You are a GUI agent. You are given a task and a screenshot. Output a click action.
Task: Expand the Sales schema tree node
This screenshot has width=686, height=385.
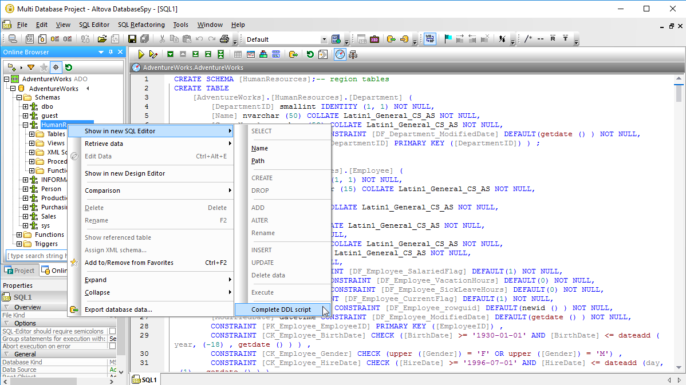click(25, 216)
